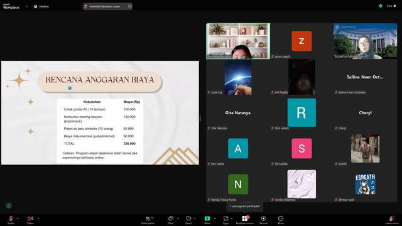Click the Catatan note text on the slide
Image resolution: width=402 pixels, height=226 pixels.
(100, 155)
